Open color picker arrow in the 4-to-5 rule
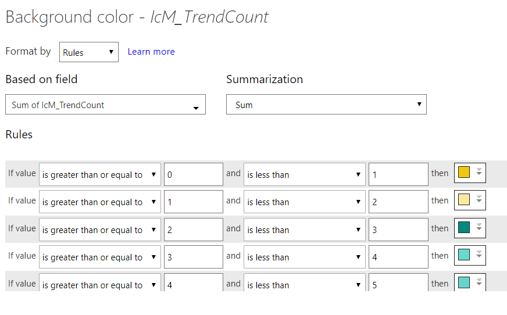 click(x=479, y=282)
